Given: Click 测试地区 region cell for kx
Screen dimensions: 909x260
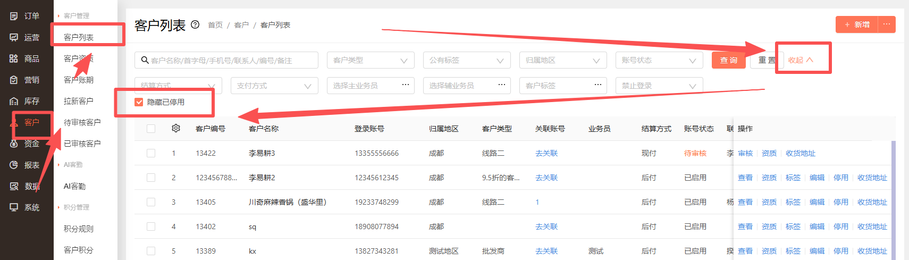Looking at the screenshot, I should point(444,251).
